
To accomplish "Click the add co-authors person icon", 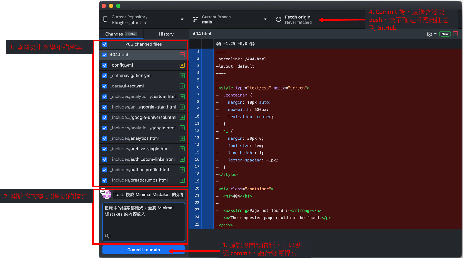I will coord(107,236).
